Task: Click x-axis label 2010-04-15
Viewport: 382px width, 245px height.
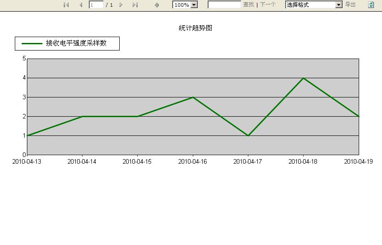Action: tap(137, 161)
